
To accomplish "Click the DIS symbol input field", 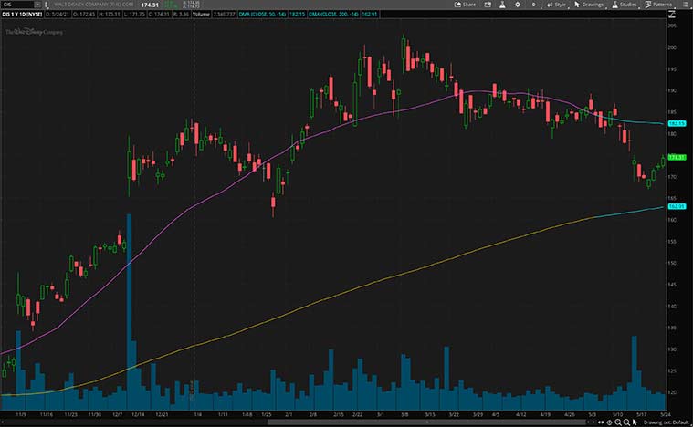I will tap(18, 5).
